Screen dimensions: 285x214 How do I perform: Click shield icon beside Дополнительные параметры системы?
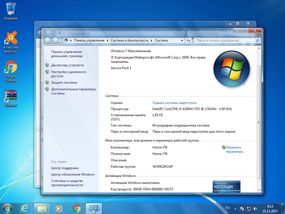pos(47,89)
